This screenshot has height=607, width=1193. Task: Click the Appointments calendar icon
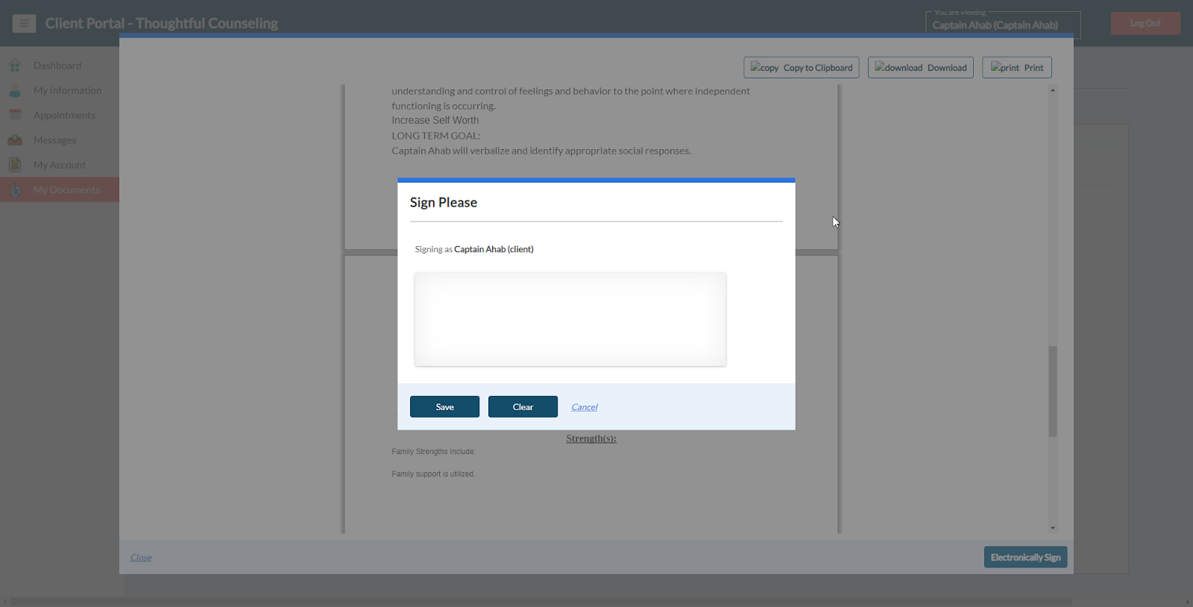pos(15,115)
